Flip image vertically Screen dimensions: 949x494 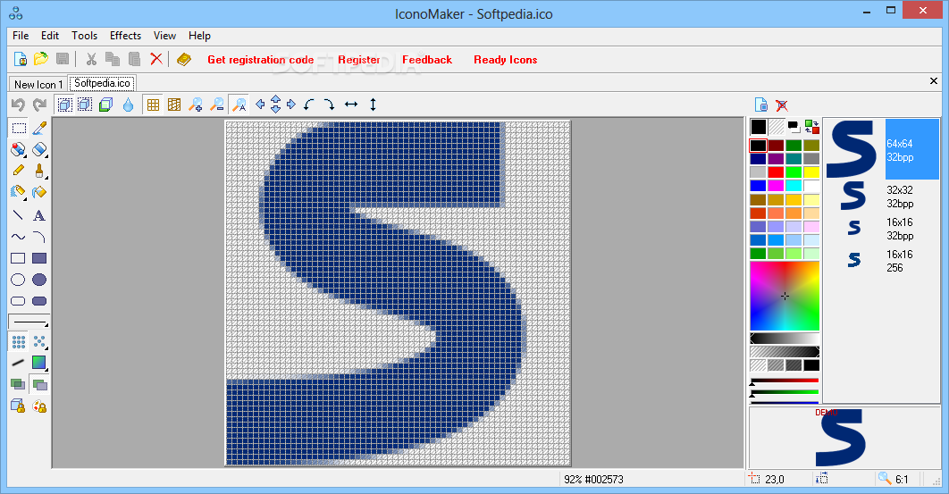[x=373, y=105]
